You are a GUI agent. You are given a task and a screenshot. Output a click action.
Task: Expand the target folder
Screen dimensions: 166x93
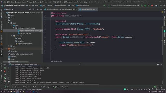tap(6, 49)
